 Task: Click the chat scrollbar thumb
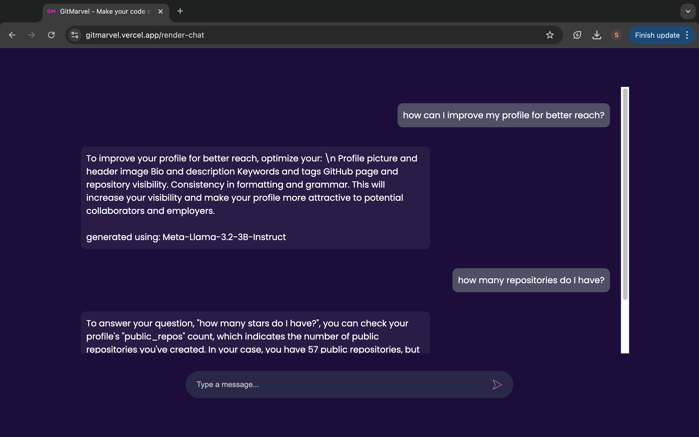625,194
